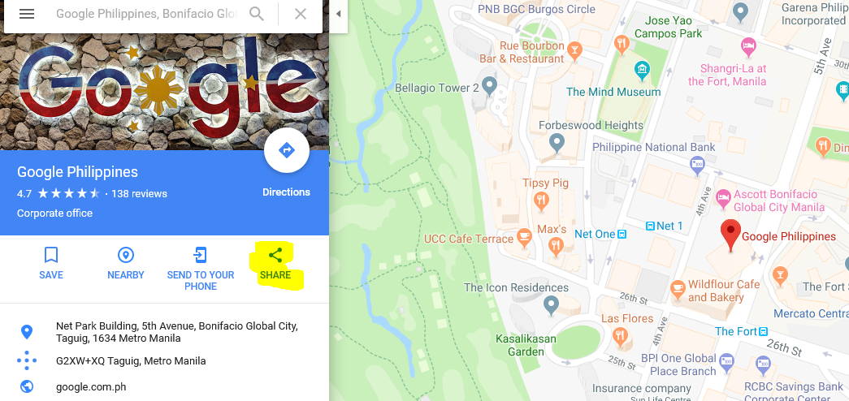Image resolution: width=849 pixels, height=401 pixels.
Task: Click the search box text field
Action: click(146, 14)
